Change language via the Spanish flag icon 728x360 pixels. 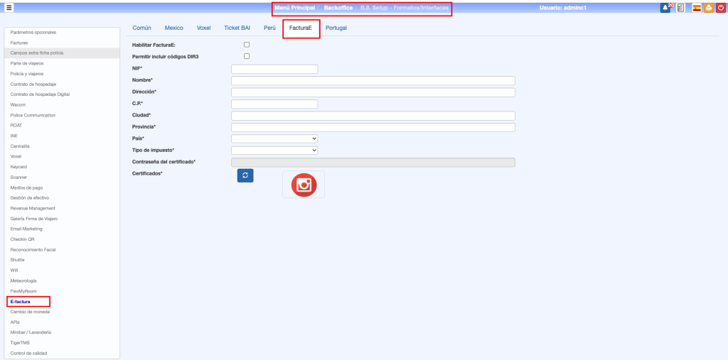point(697,8)
